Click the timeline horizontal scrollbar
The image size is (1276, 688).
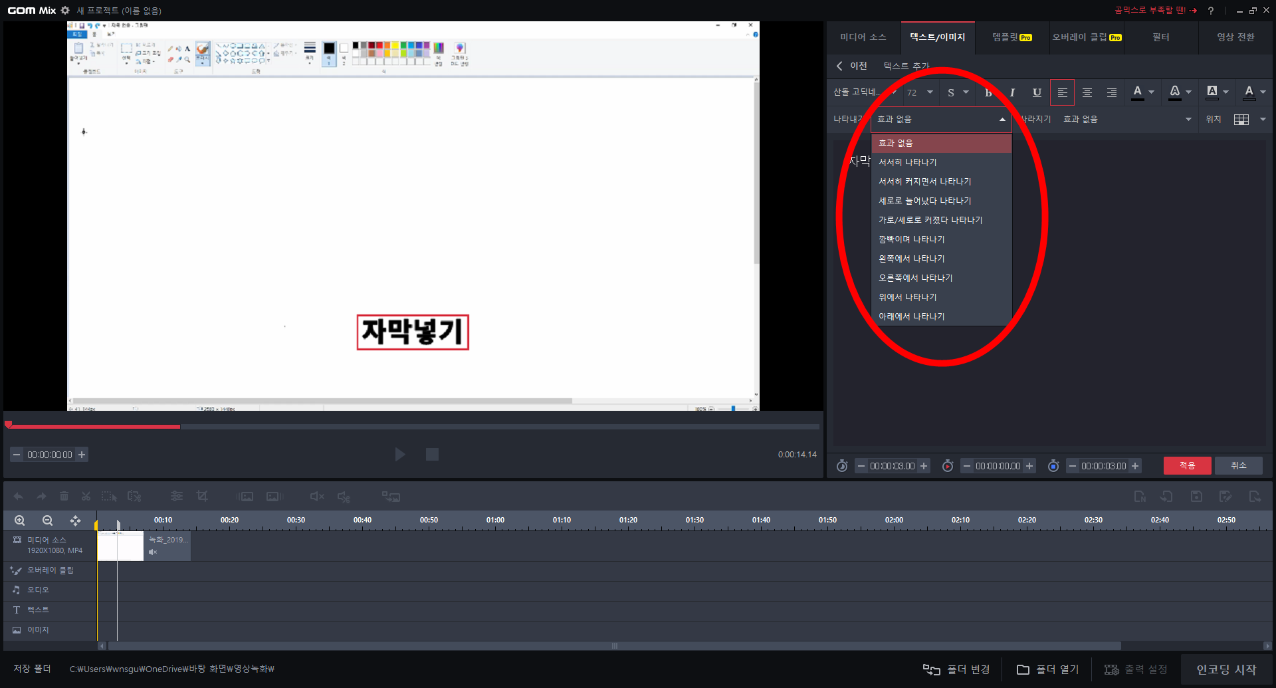(x=614, y=645)
